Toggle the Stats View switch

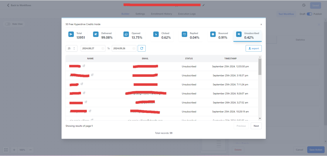[8, 24]
